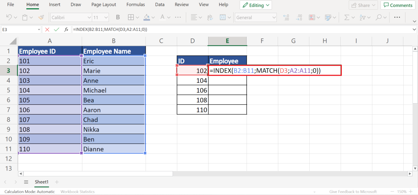
Task: Expand the Editing mode dropdown
Action: coord(255,5)
